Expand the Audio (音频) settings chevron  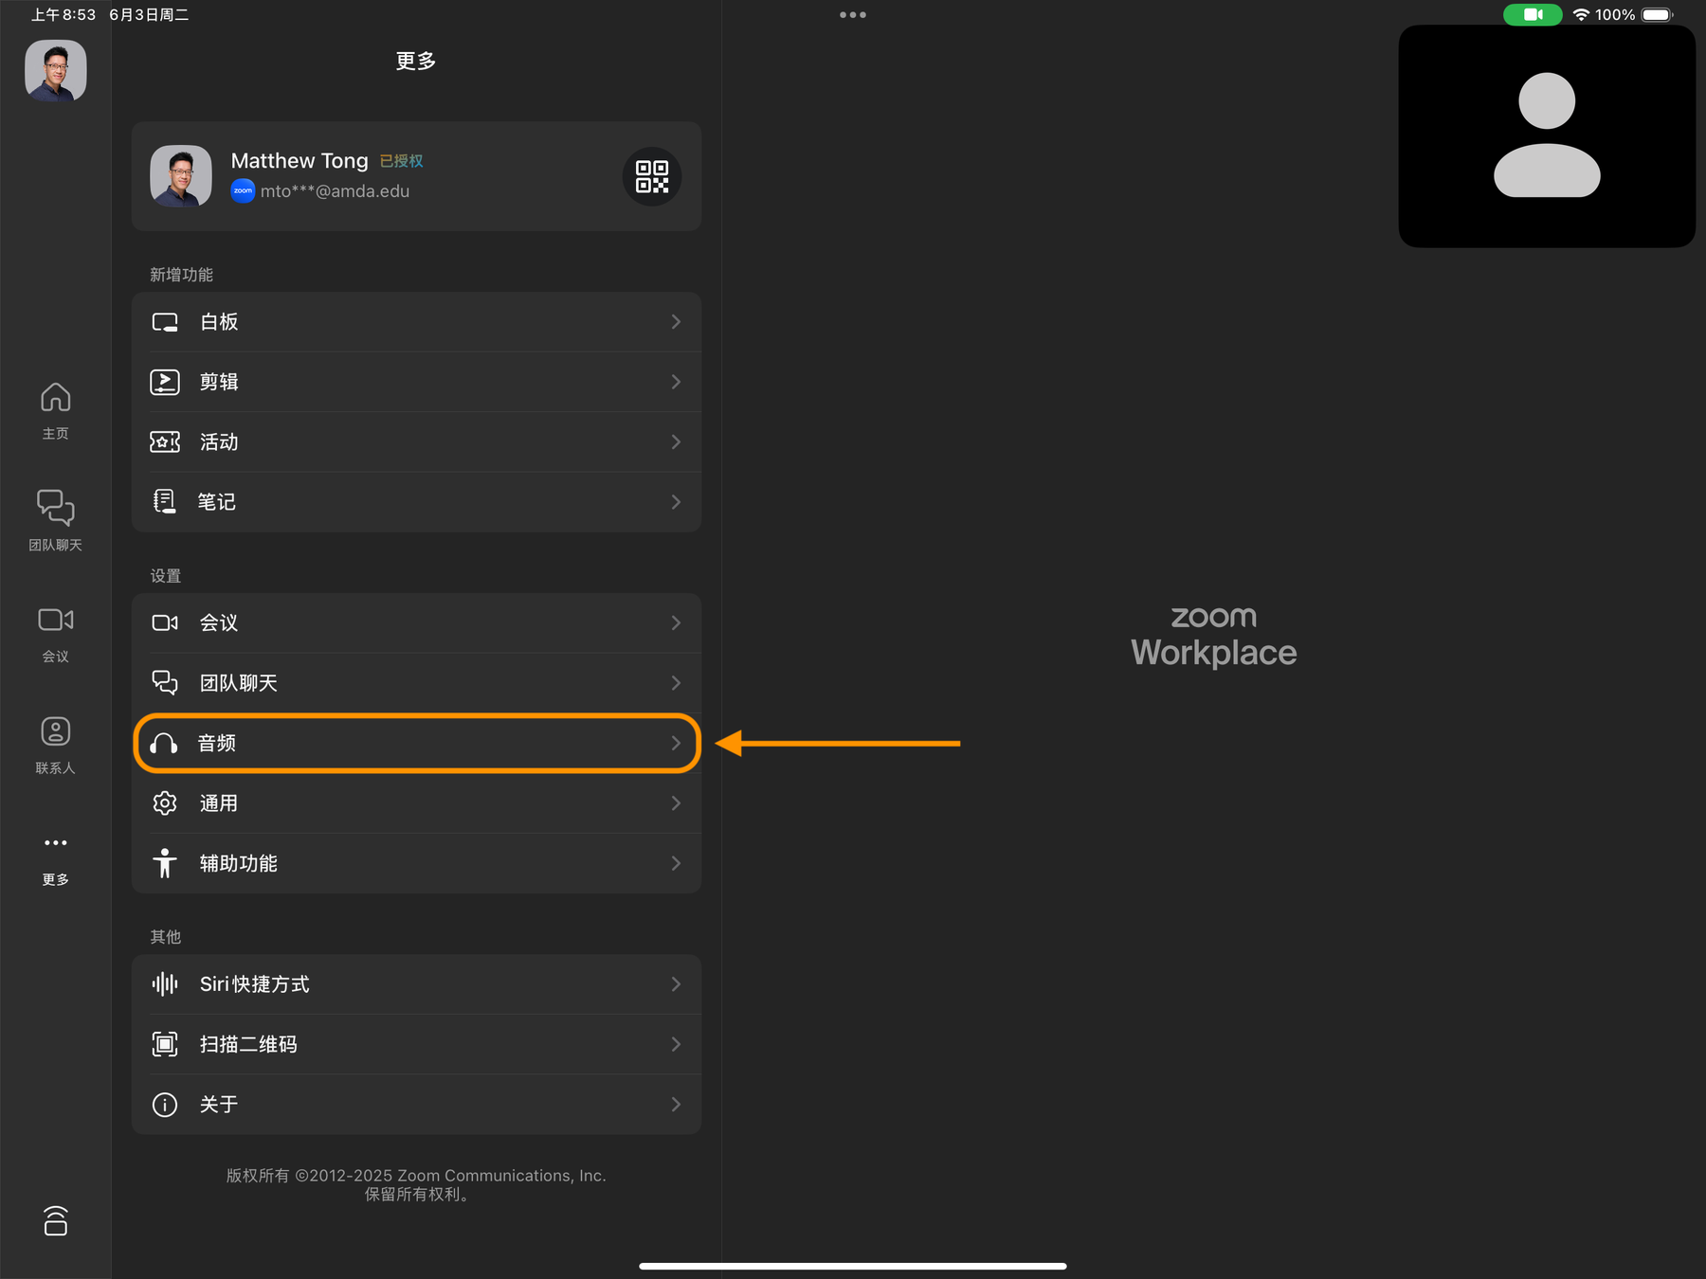click(676, 744)
